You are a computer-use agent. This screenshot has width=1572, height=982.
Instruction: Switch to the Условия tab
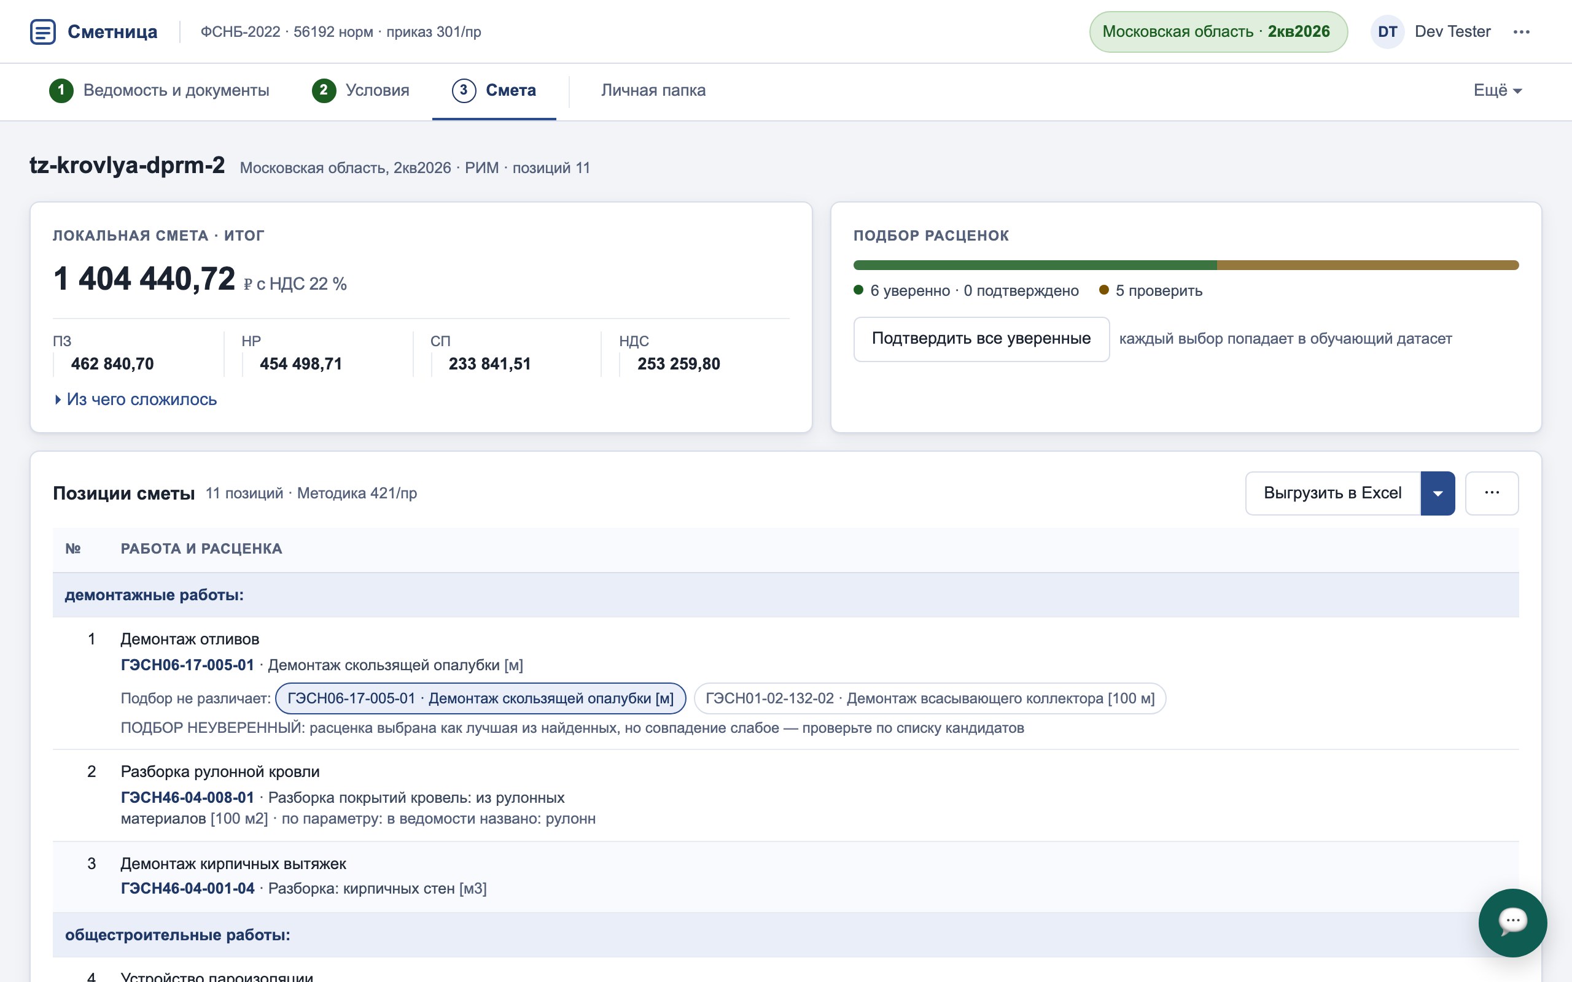[x=360, y=90]
